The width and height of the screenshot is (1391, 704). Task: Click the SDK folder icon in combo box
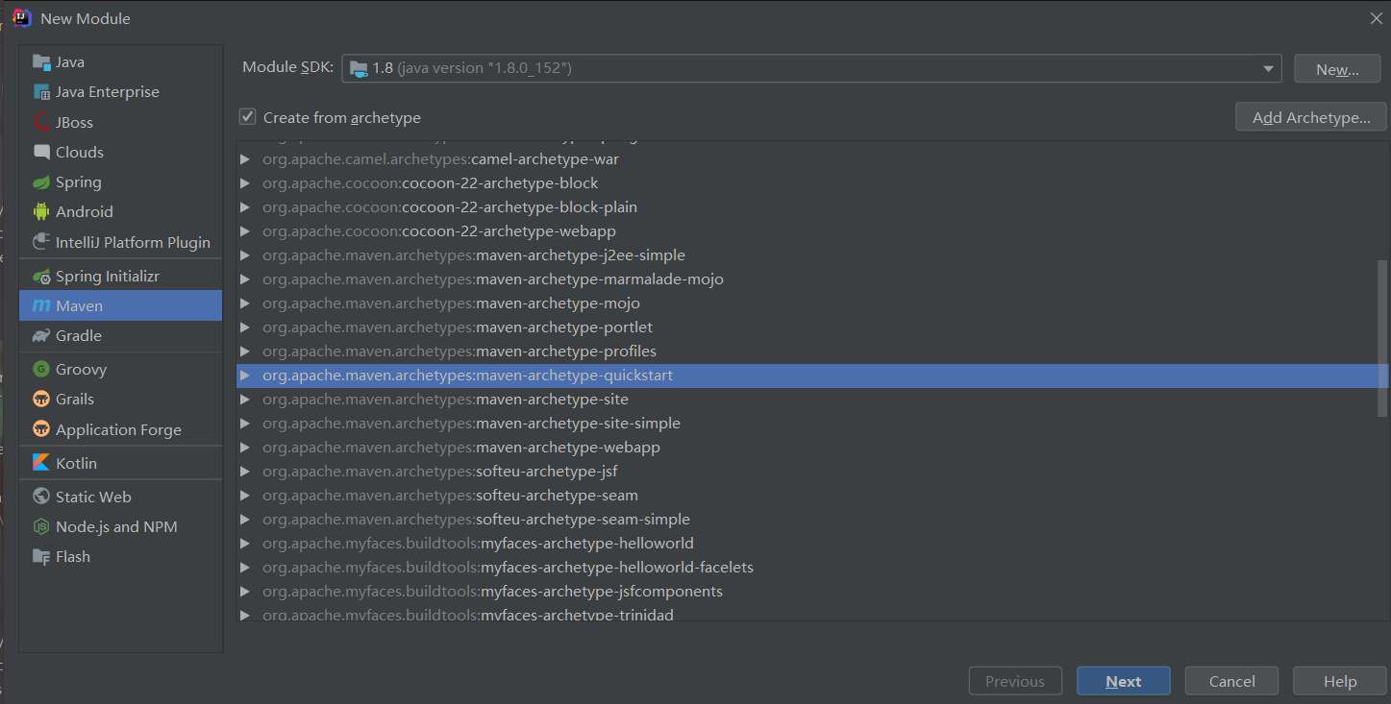coord(359,68)
